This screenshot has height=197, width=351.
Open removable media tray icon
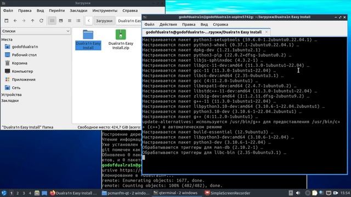coord(291,193)
